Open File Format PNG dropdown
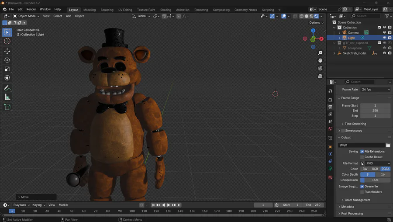Screen dimensions: 393x222 [375, 163]
